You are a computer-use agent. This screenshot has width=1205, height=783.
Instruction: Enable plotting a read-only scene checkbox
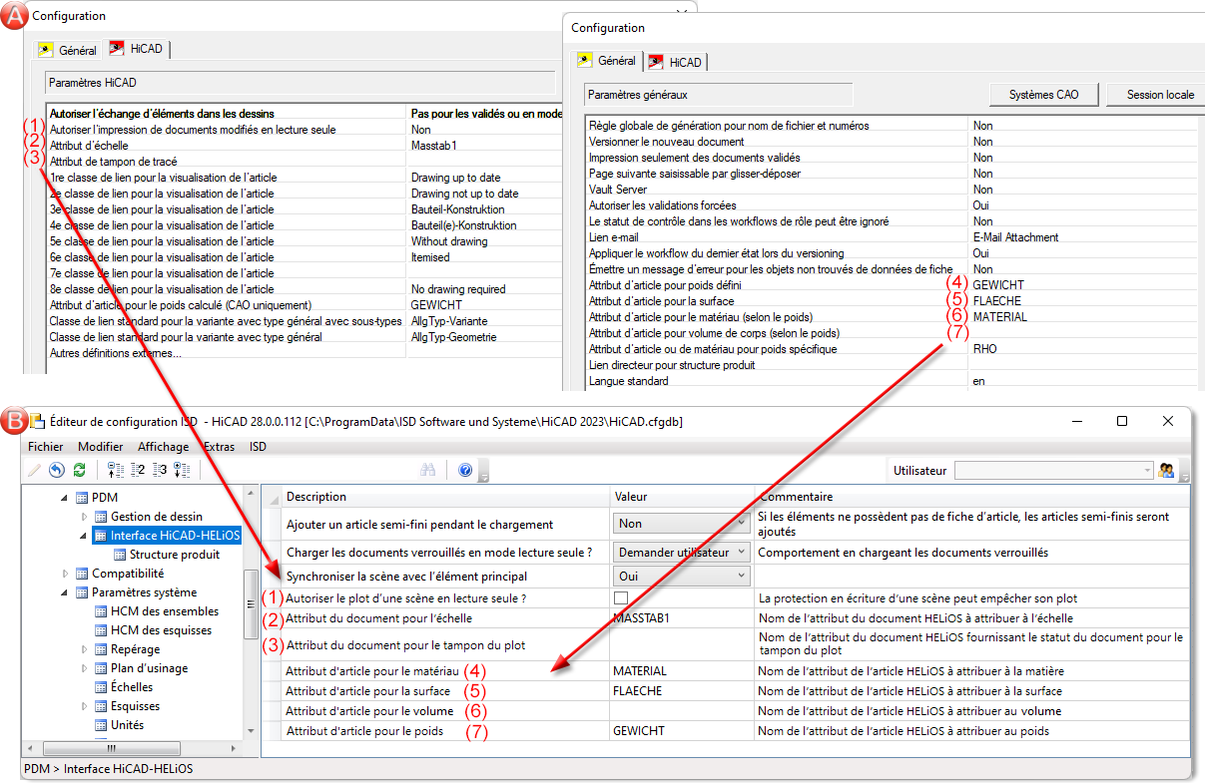621,597
